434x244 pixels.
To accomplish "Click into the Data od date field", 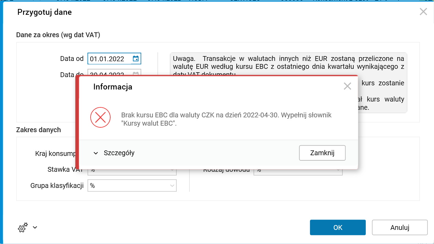I will click(x=108, y=59).
